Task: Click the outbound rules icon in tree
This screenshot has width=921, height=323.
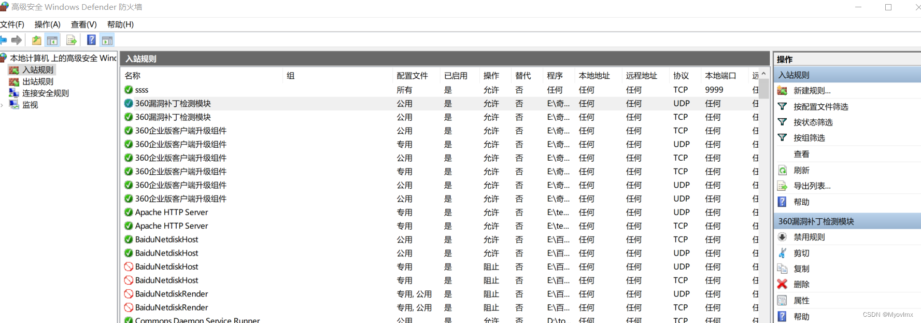Action: (x=14, y=81)
